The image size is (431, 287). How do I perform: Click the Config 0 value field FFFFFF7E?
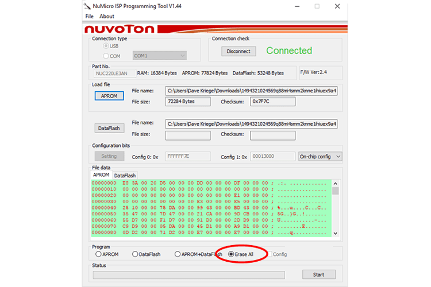[188, 156]
